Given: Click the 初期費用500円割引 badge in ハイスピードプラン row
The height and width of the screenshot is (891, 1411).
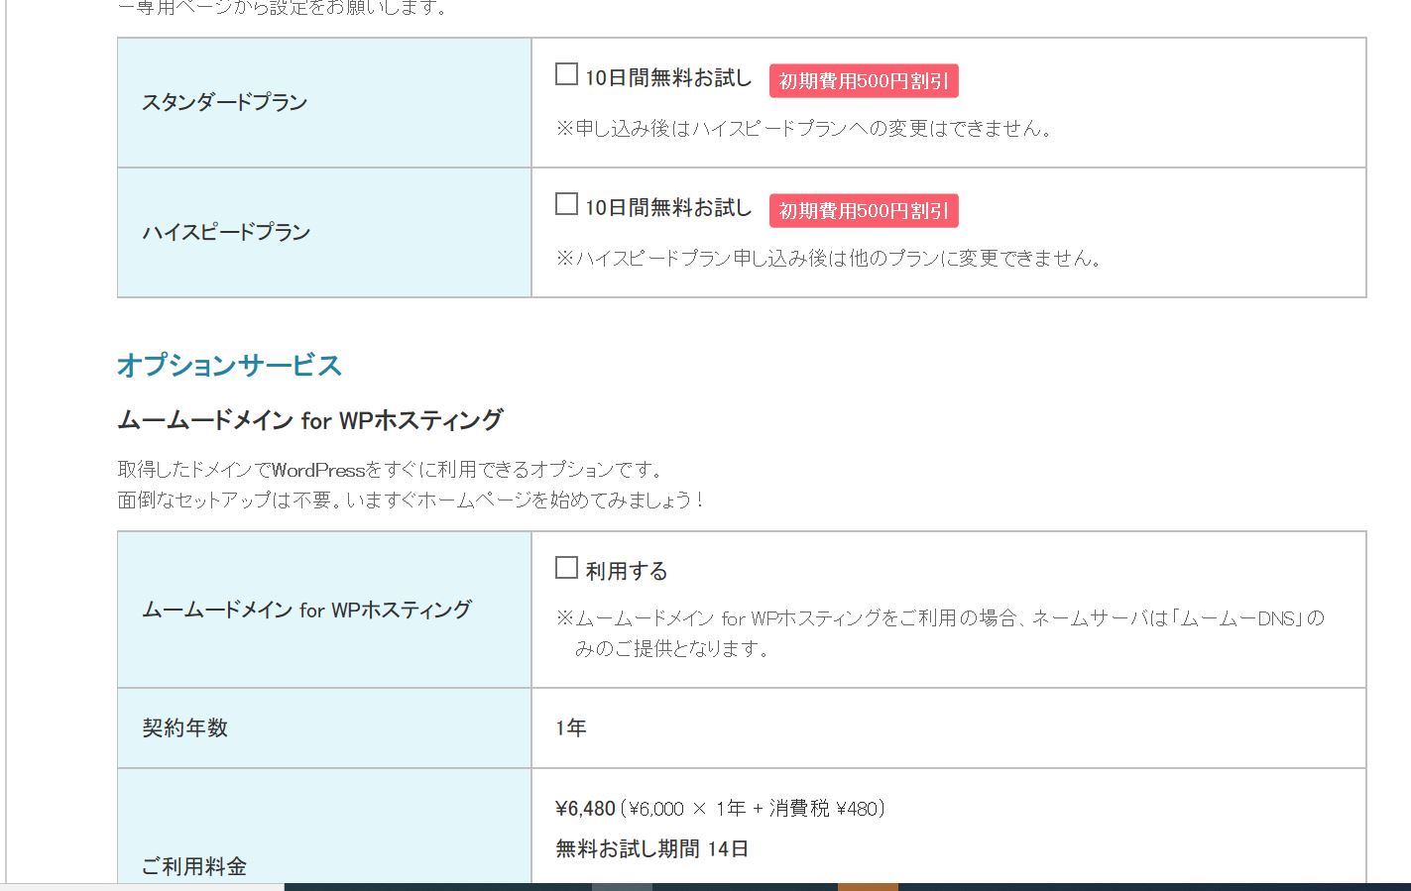Looking at the screenshot, I should click(x=864, y=211).
